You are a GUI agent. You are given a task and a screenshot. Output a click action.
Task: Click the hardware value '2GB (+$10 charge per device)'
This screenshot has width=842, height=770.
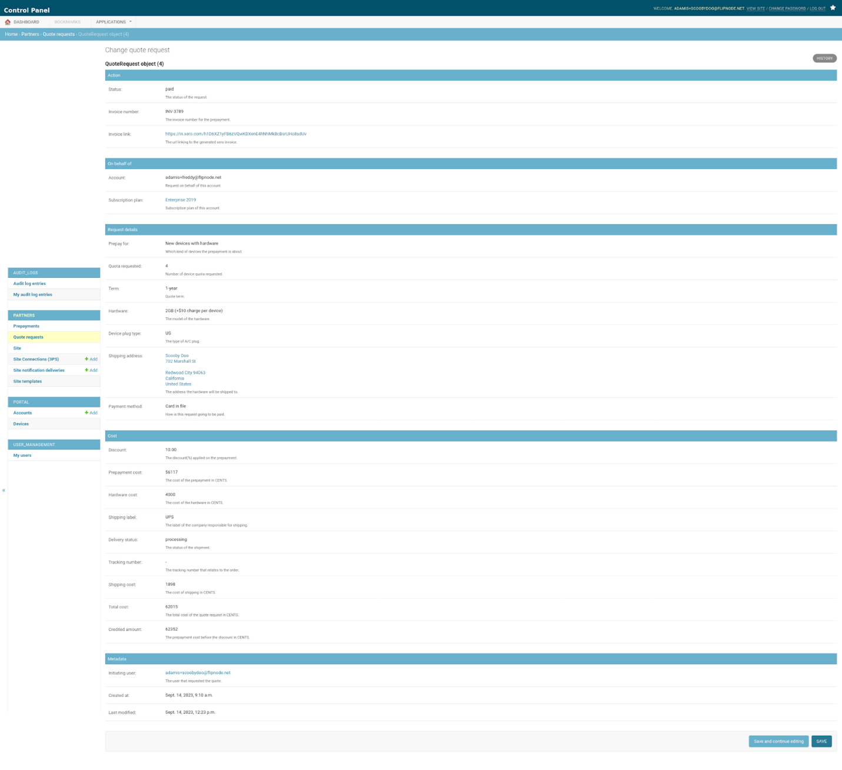pos(194,311)
